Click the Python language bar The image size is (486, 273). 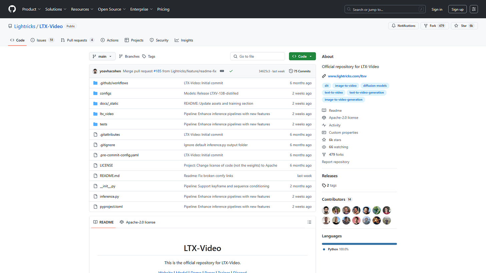(359, 244)
